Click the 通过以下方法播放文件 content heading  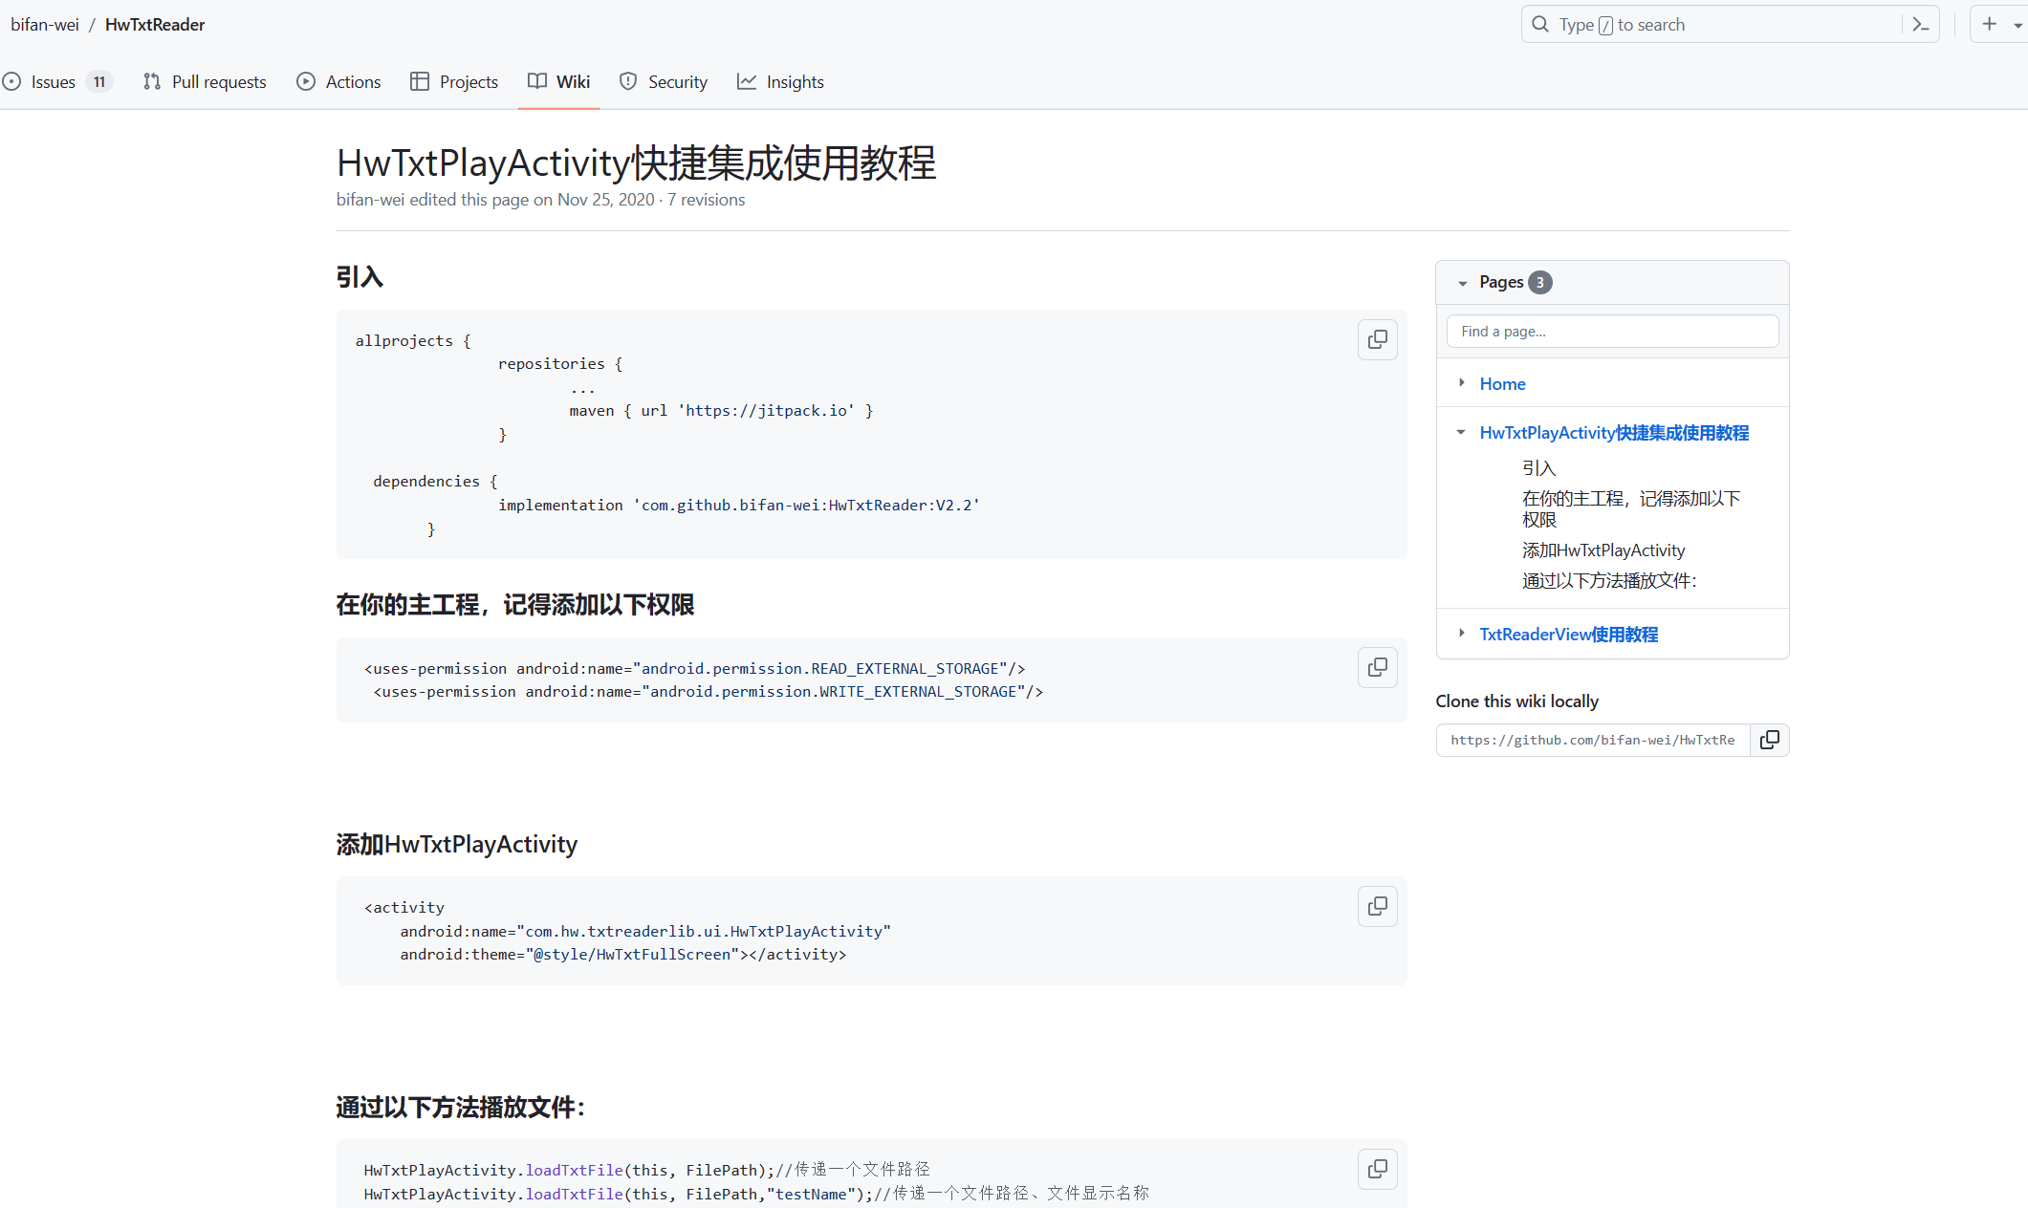[x=460, y=1108]
